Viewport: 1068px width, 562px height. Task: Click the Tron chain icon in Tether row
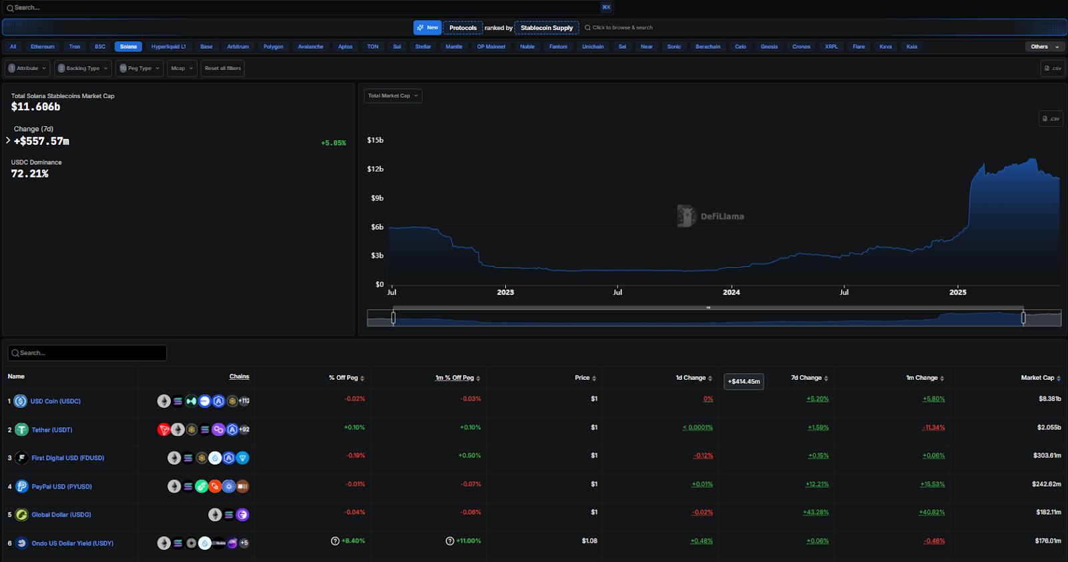pos(164,430)
